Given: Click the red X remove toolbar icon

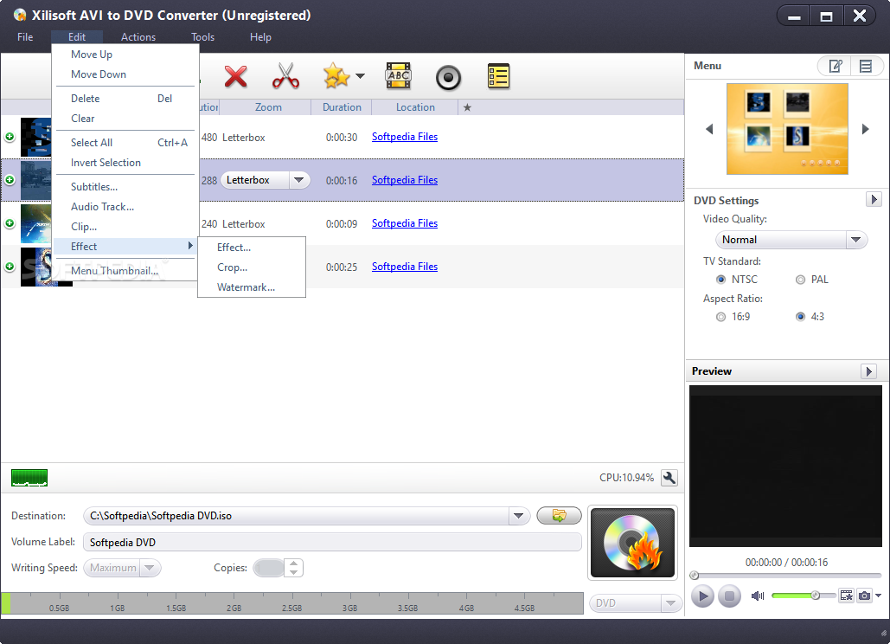Looking at the screenshot, I should point(235,77).
